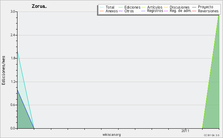Viewport: 223px width, 138px height.
Task: Click the 3.0 y-axis value
Action: tap(13, 12)
